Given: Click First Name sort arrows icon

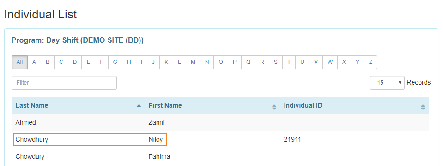Looking at the screenshot, I should click(x=274, y=107).
